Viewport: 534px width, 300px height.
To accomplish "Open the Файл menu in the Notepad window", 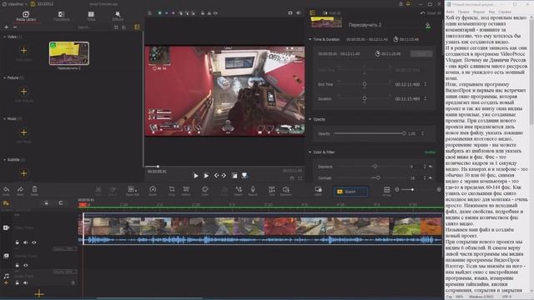I will [x=451, y=12].
